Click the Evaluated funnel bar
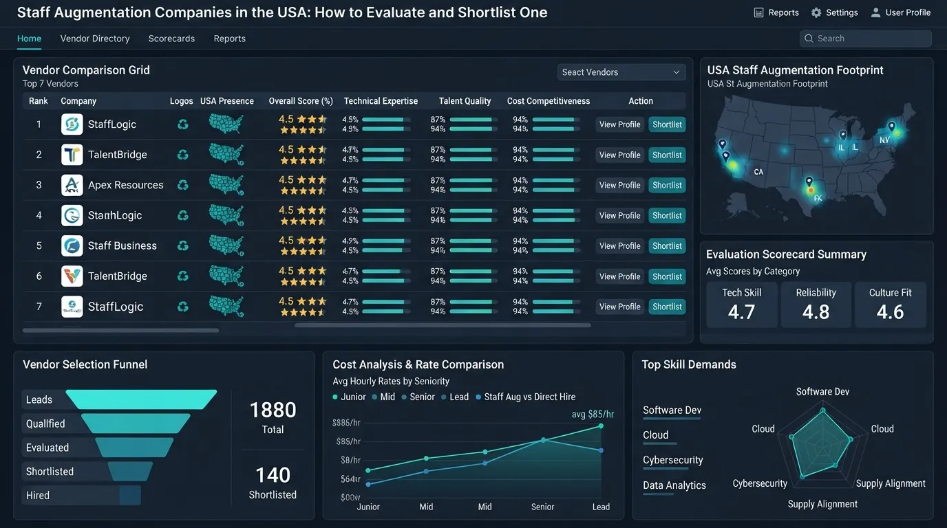The height and width of the screenshot is (528, 947). click(134, 448)
